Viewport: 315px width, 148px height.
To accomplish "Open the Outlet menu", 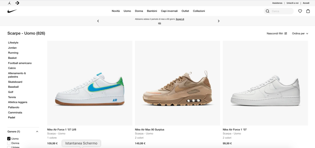I will 185,11.
